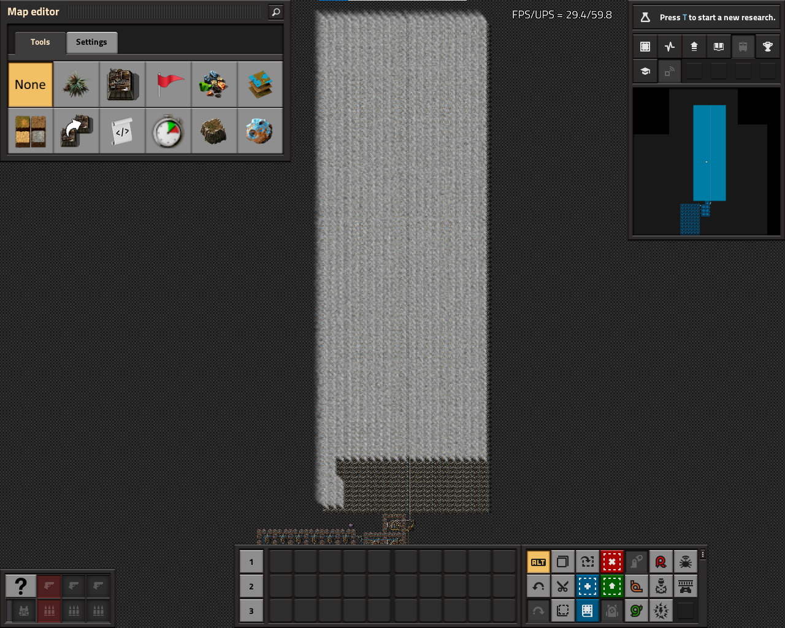Select the tiles terrain editor tool
This screenshot has width=785, height=628.
point(30,131)
